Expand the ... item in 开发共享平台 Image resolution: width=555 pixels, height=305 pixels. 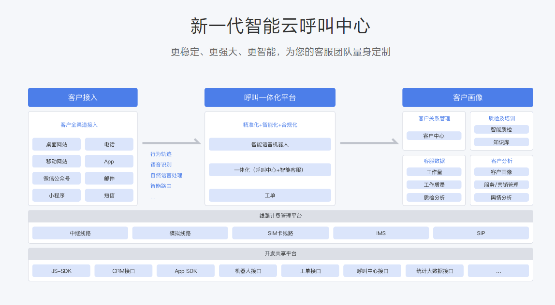[498, 271]
